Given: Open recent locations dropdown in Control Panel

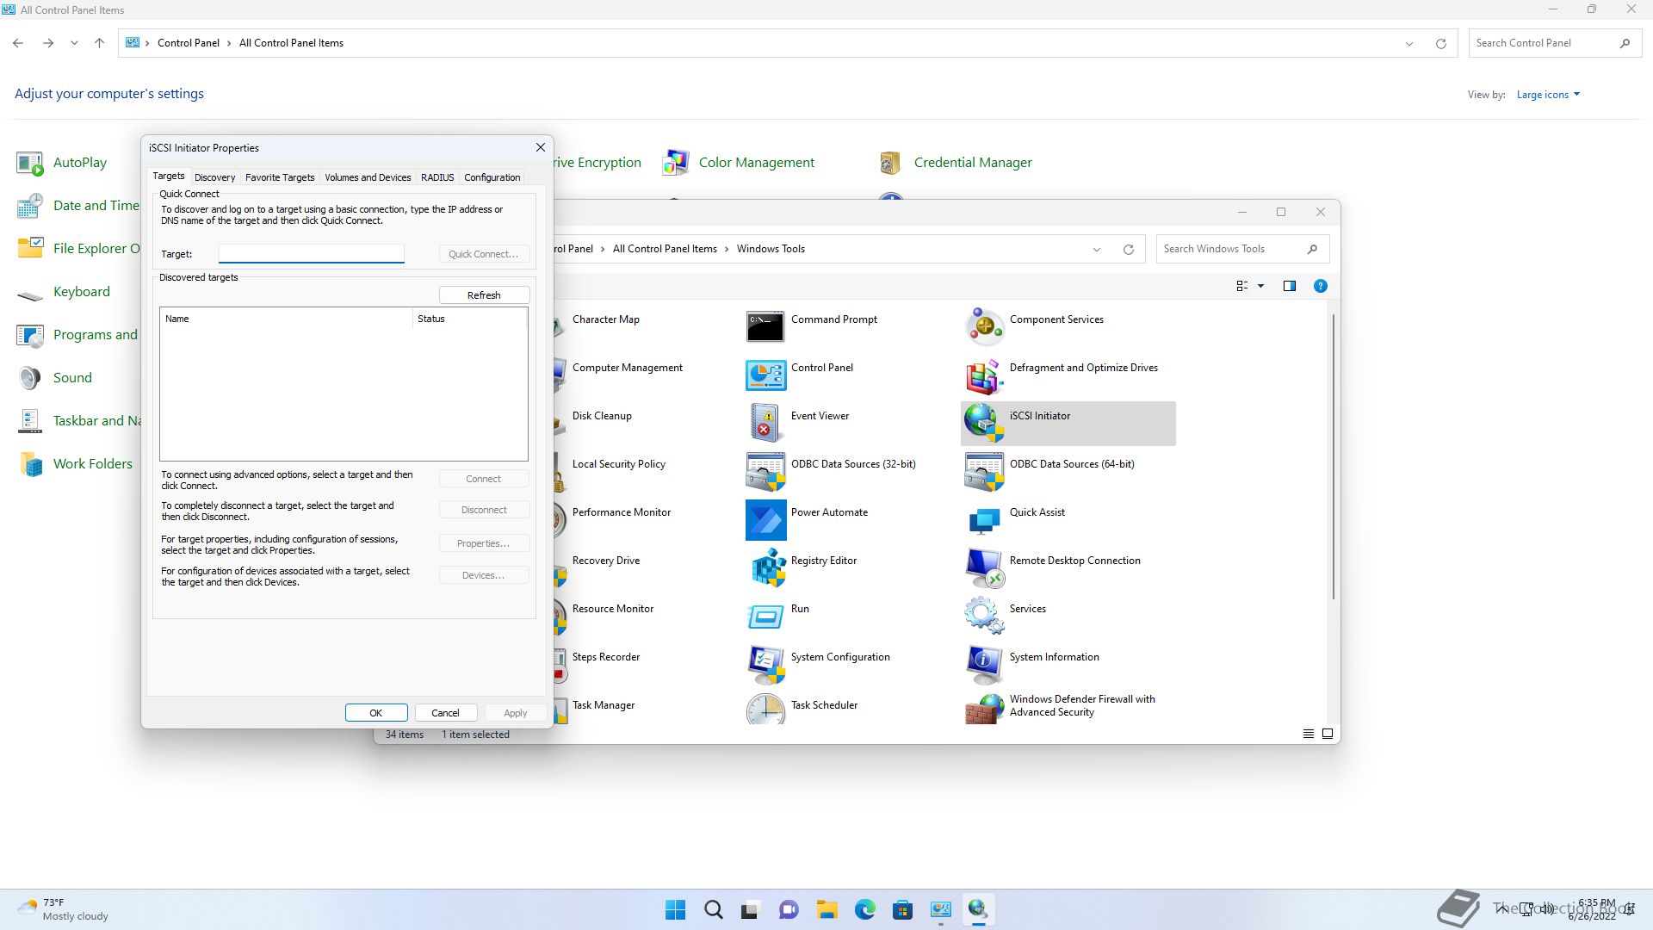Looking at the screenshot, I should pyautogui.click(x=74, y=43).
